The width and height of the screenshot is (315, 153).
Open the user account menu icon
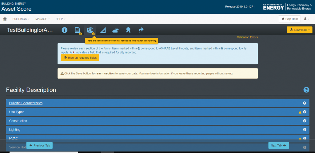(x=306, y=19)
